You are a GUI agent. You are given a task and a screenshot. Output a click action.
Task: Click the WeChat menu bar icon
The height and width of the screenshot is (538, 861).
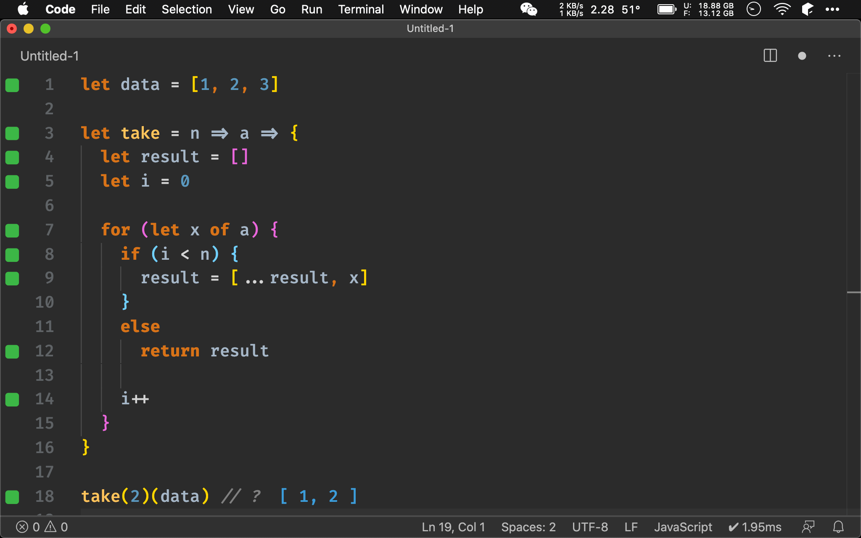click(x=529, y=9)
